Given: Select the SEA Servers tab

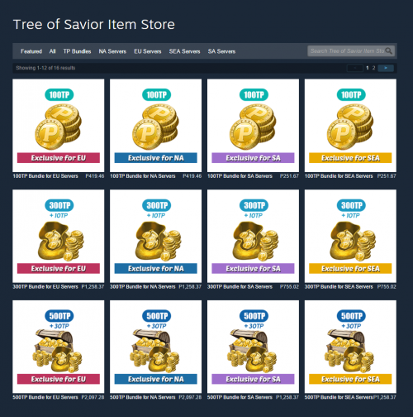Looking at the screenshot, I should [x=184, y=51].
